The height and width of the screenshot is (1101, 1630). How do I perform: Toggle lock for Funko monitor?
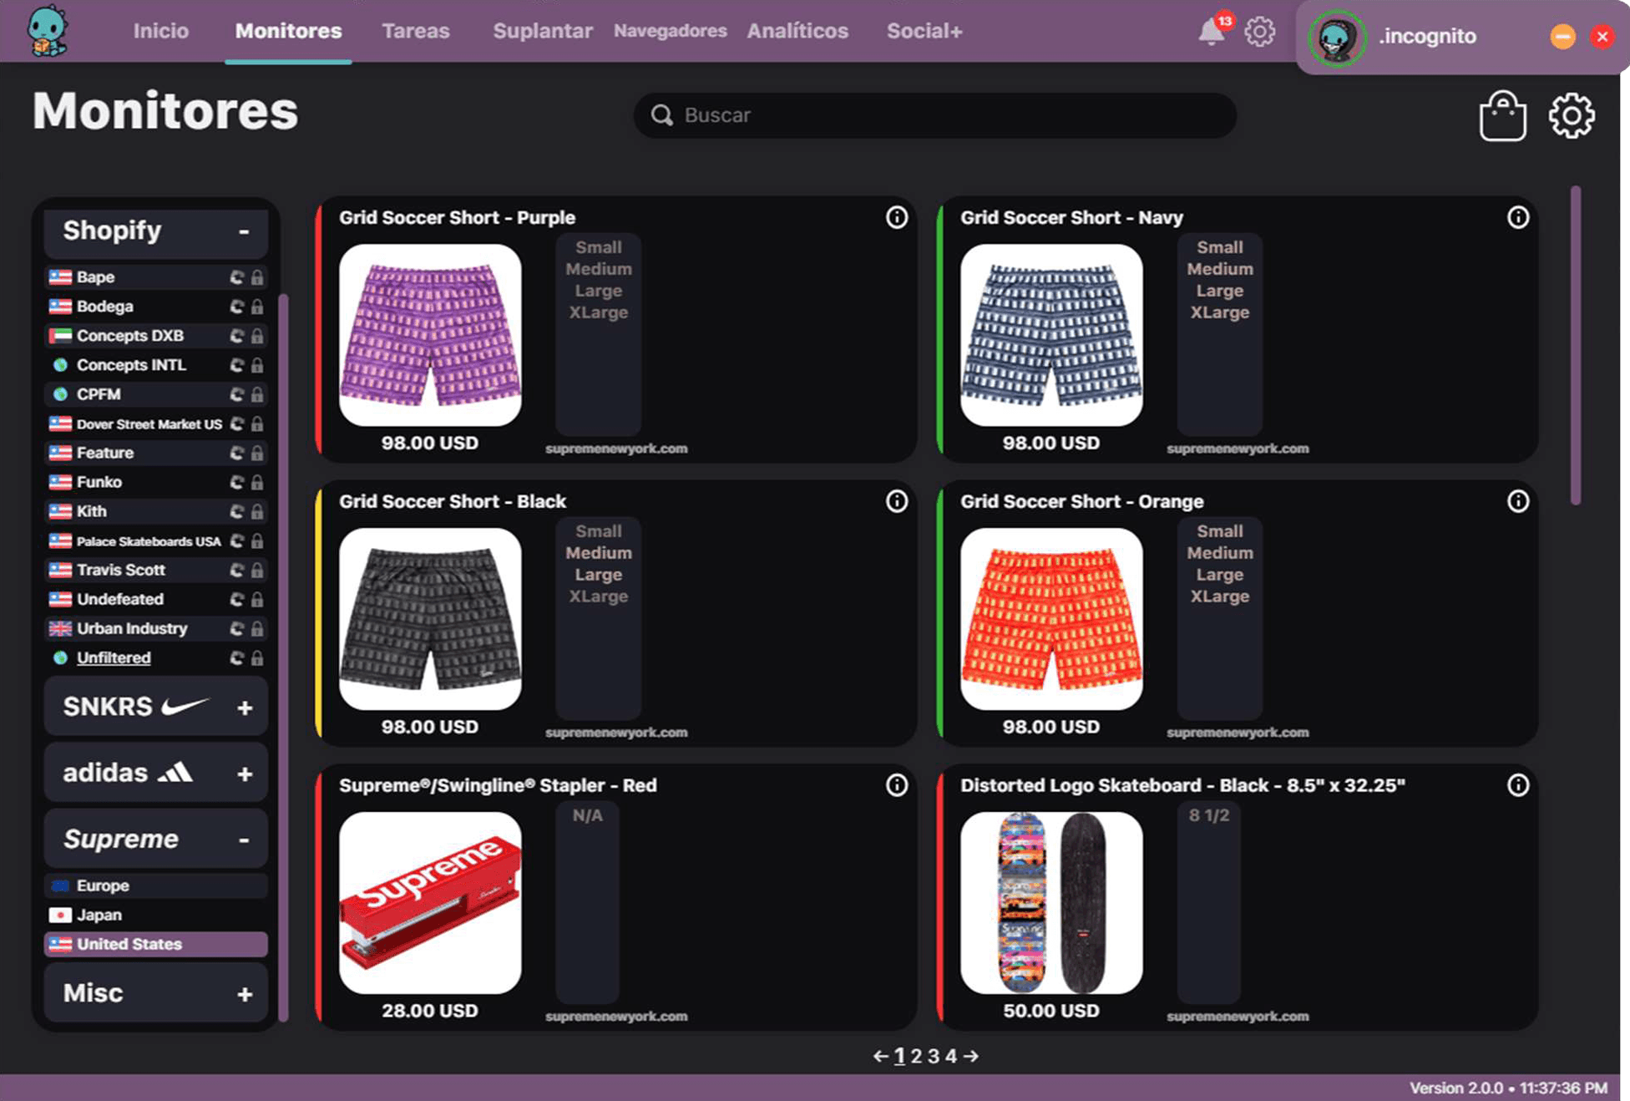(x=257, y=482)
